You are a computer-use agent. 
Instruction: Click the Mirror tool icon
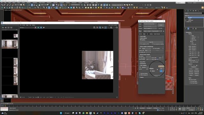[82, 5]
